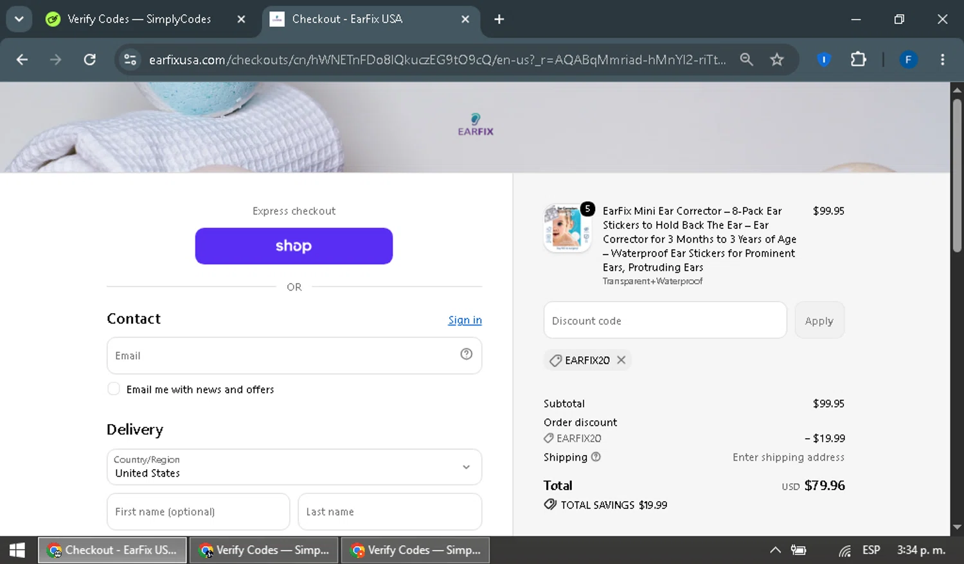964x564 pixels.
Task: Click the TOTAL SAVINGS $19.99 text
Action: tap(614, 505)
